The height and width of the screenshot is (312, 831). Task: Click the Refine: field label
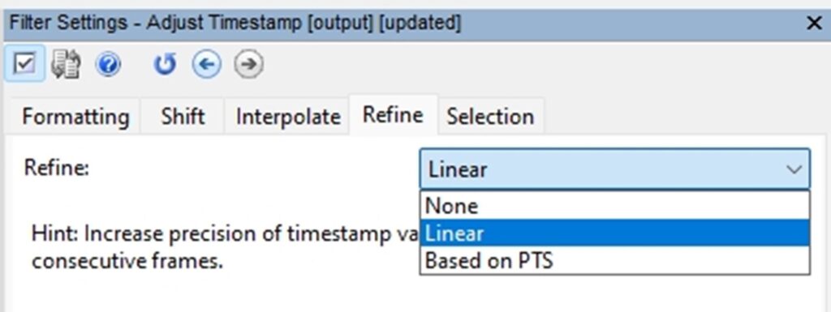(x=57, y=169)
